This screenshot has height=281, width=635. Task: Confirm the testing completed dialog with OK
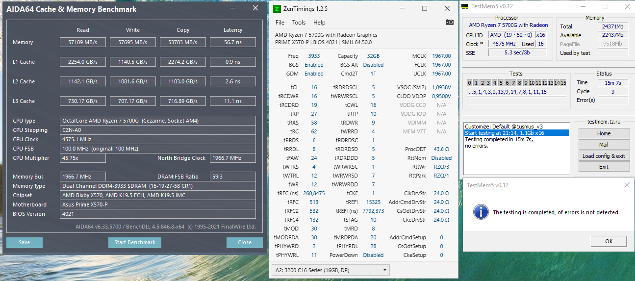609,241
